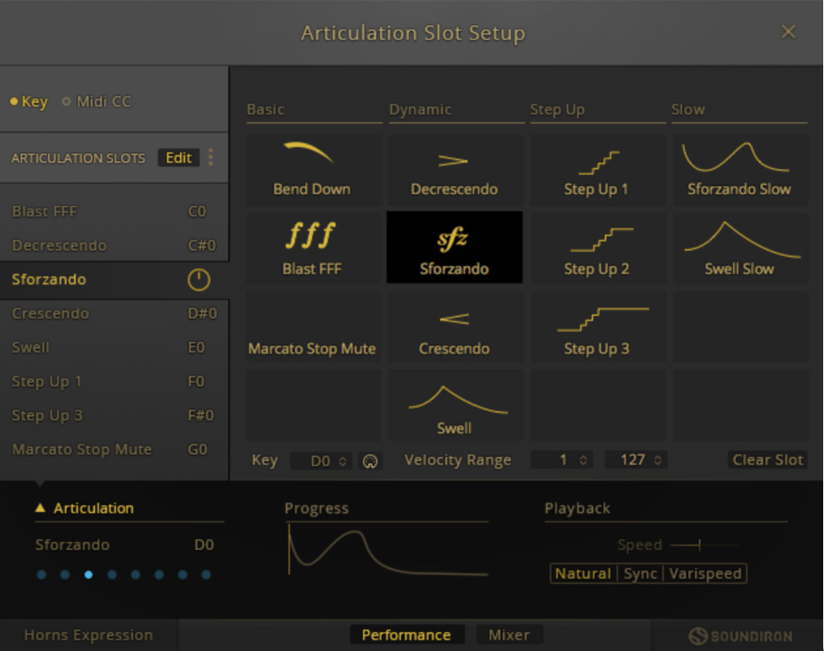
Task: Open the Performance tab
Action: (407, 635)
